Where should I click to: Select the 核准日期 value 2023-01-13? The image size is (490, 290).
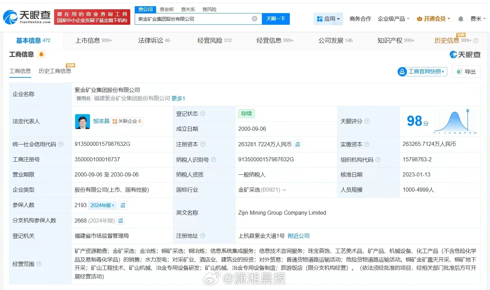point(417,174)
